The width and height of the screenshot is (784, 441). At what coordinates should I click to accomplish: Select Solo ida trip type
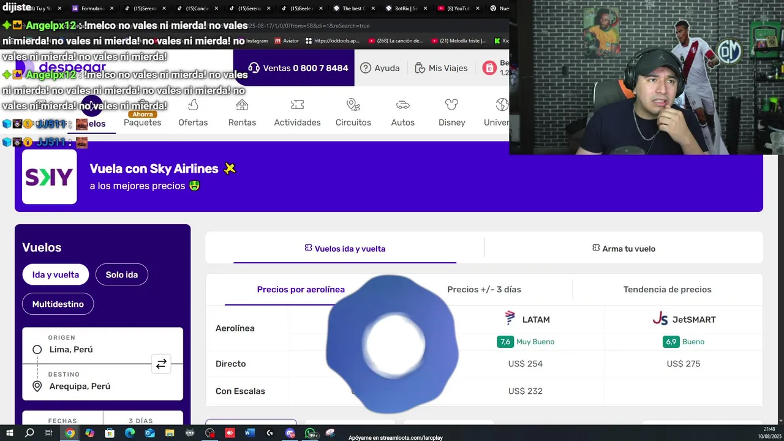click(122, 274)
